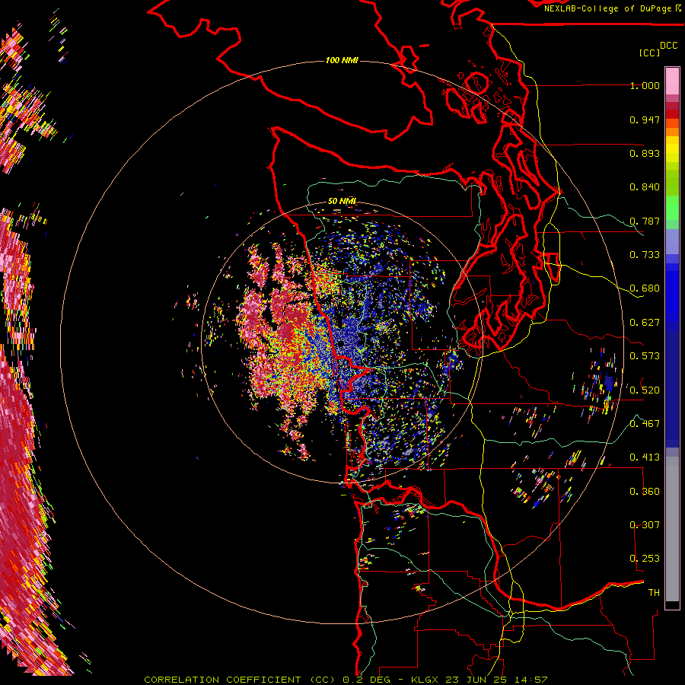The image size is (685, 685).
Task: Click the 0.467 legend value
Action: click(645, 424)
